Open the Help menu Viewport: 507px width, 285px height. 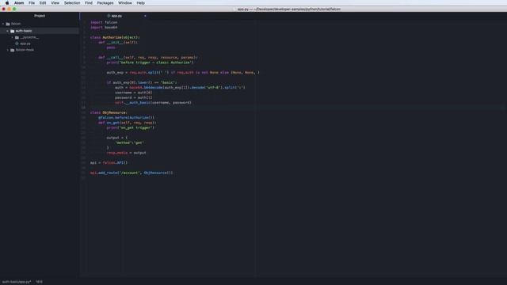pyautogui.click(x=141, y=3)
